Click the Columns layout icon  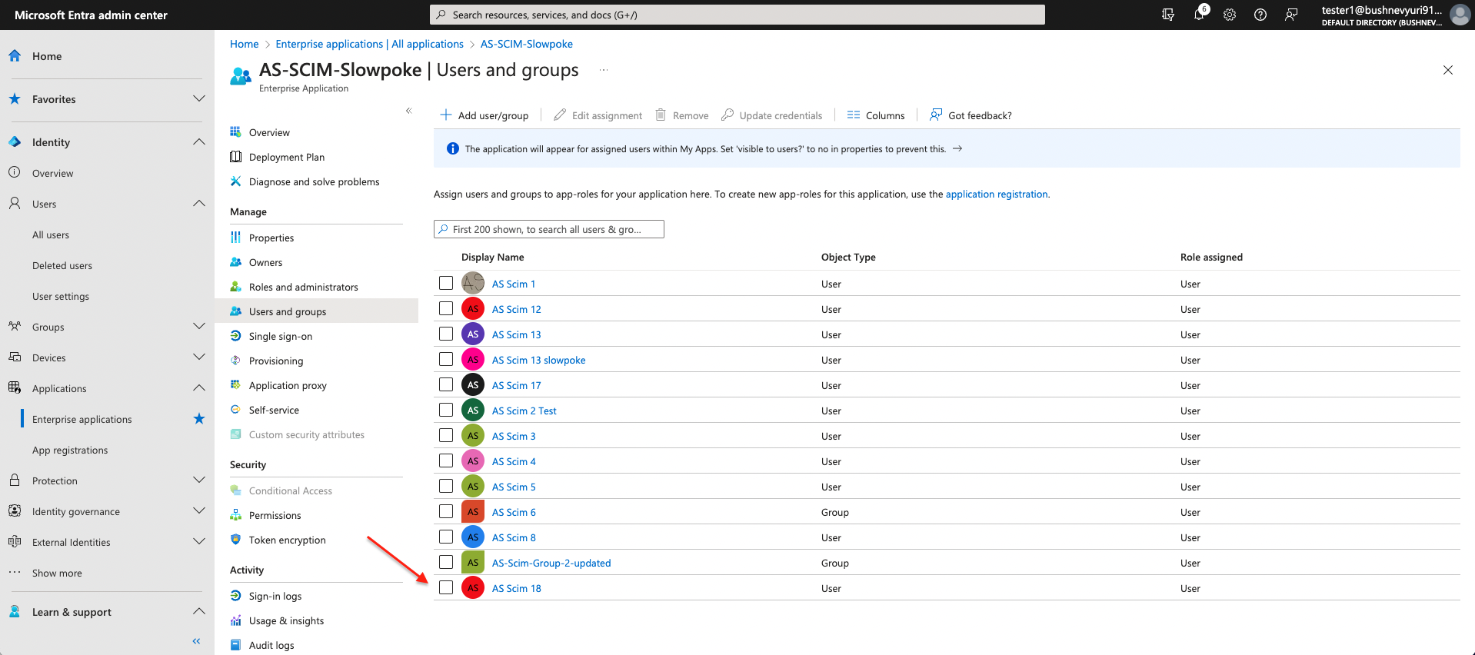[854, 115]
